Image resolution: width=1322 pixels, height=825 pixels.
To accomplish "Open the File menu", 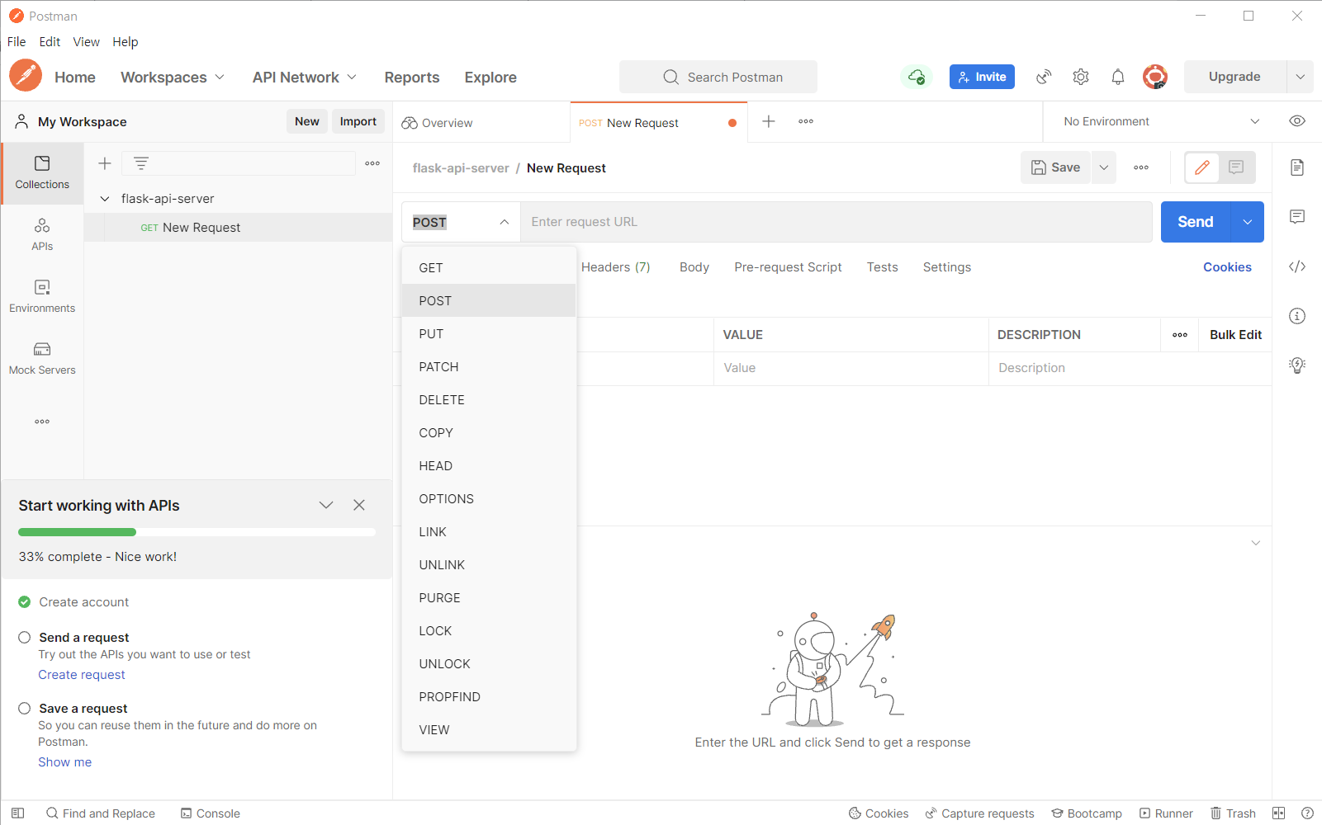I will coord(17,42).
